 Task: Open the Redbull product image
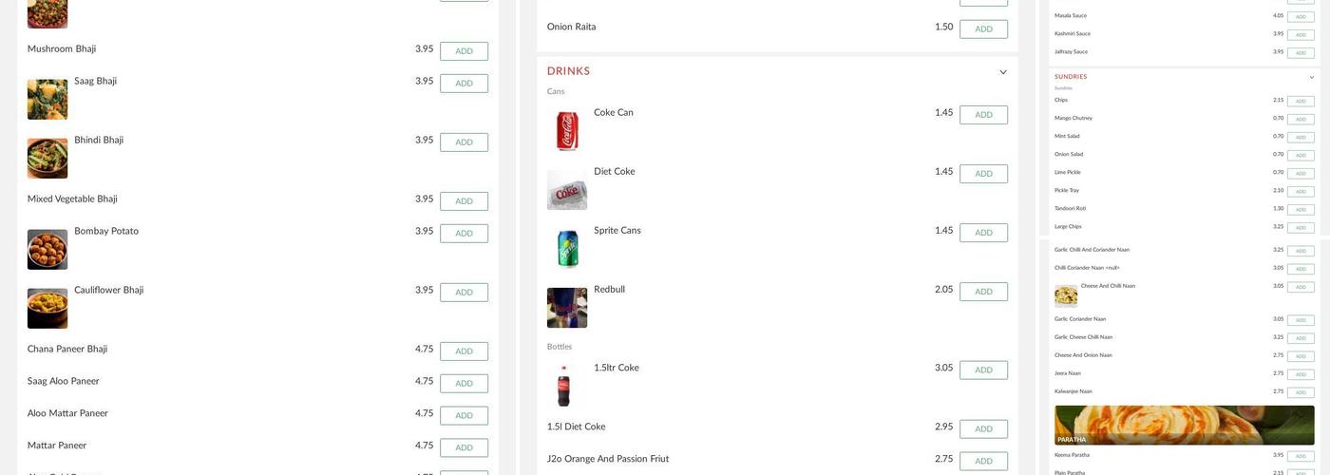coord(567,308)
